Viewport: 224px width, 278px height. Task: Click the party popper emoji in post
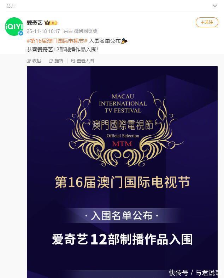coord(124,41)
